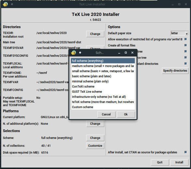
Task: Toggle the set CTAN as source checkbox
Action: [185, 152]
